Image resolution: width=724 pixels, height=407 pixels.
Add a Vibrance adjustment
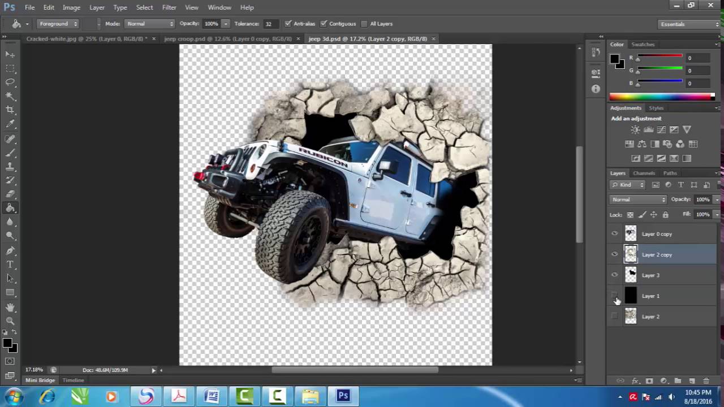(x=687, y=130)
